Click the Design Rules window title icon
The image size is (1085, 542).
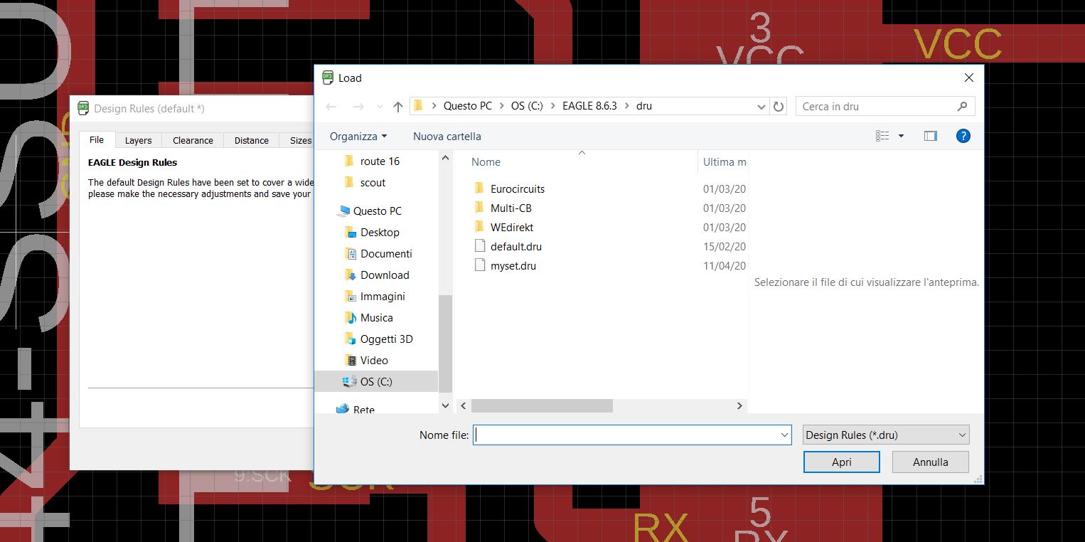point(83,108)
